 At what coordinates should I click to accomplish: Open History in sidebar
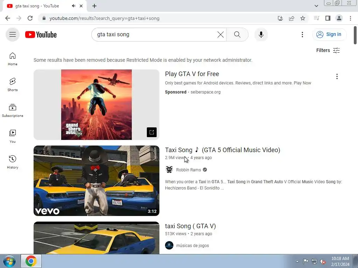13,162
